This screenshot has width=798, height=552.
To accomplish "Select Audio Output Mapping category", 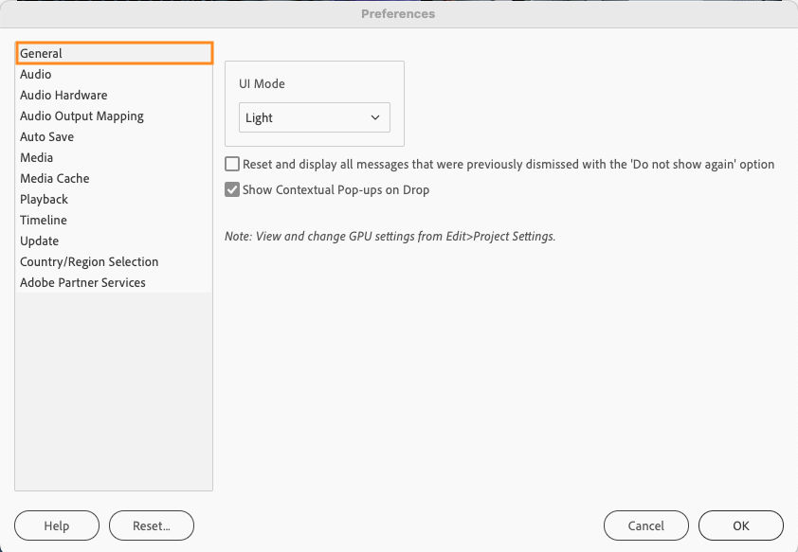I will (x=82, y=116).
